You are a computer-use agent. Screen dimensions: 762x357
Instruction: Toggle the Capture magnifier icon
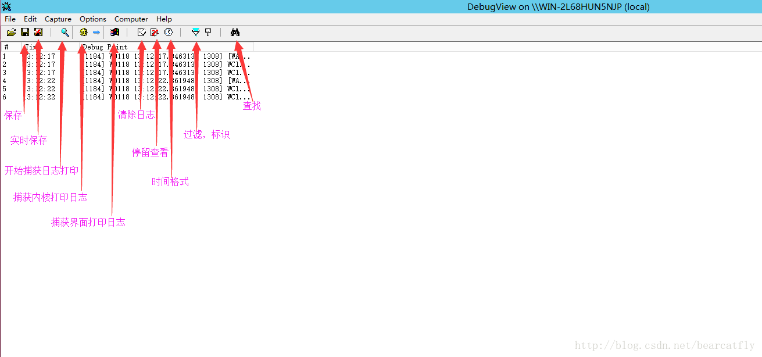[65, 33]
